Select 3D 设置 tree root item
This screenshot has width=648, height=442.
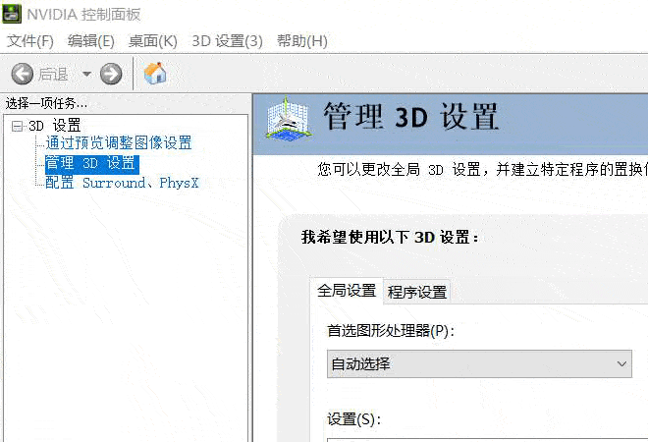click(55, 126)
